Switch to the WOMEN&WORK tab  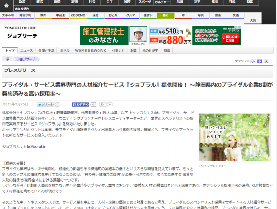[x=90, y=51]
